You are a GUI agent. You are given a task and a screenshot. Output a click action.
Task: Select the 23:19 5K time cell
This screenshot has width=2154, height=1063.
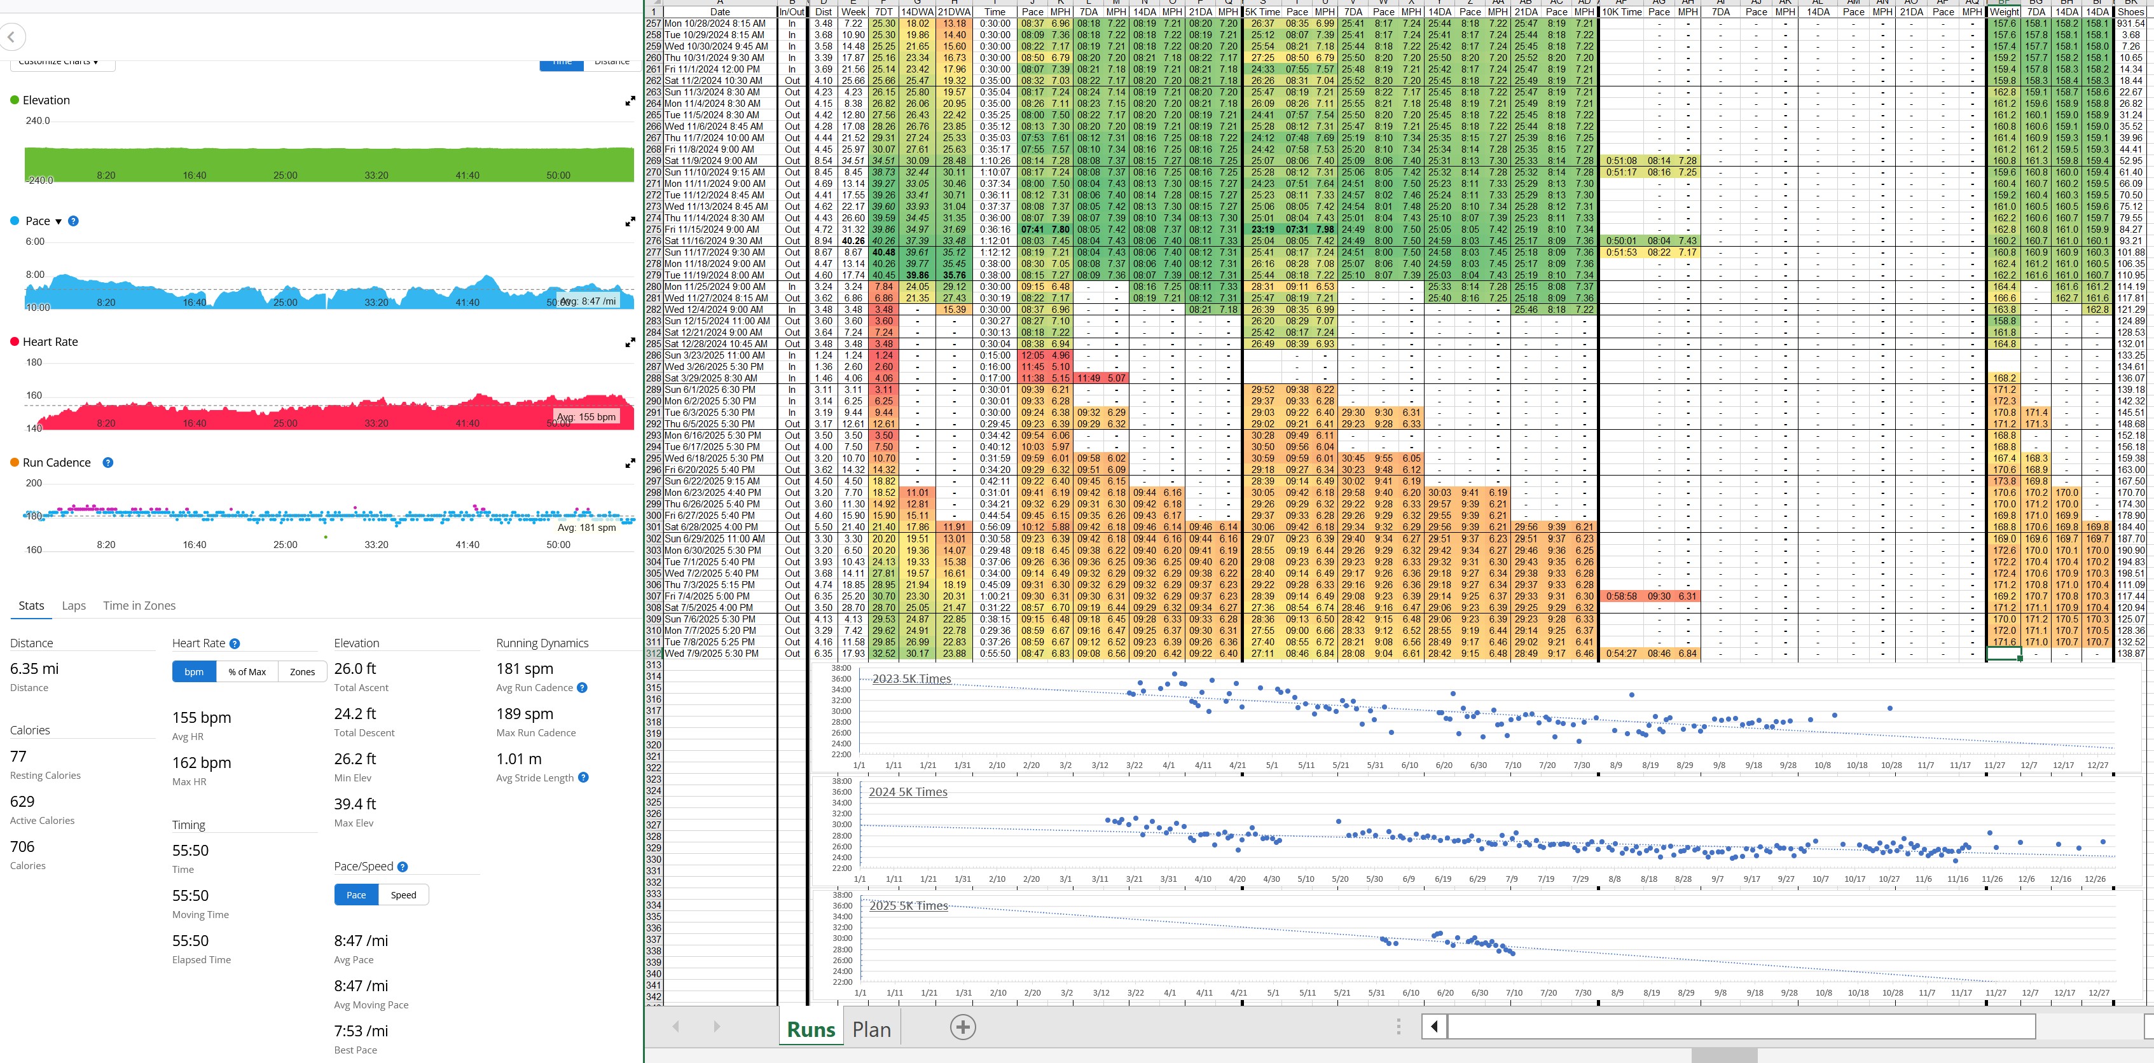click(1262, 230)
